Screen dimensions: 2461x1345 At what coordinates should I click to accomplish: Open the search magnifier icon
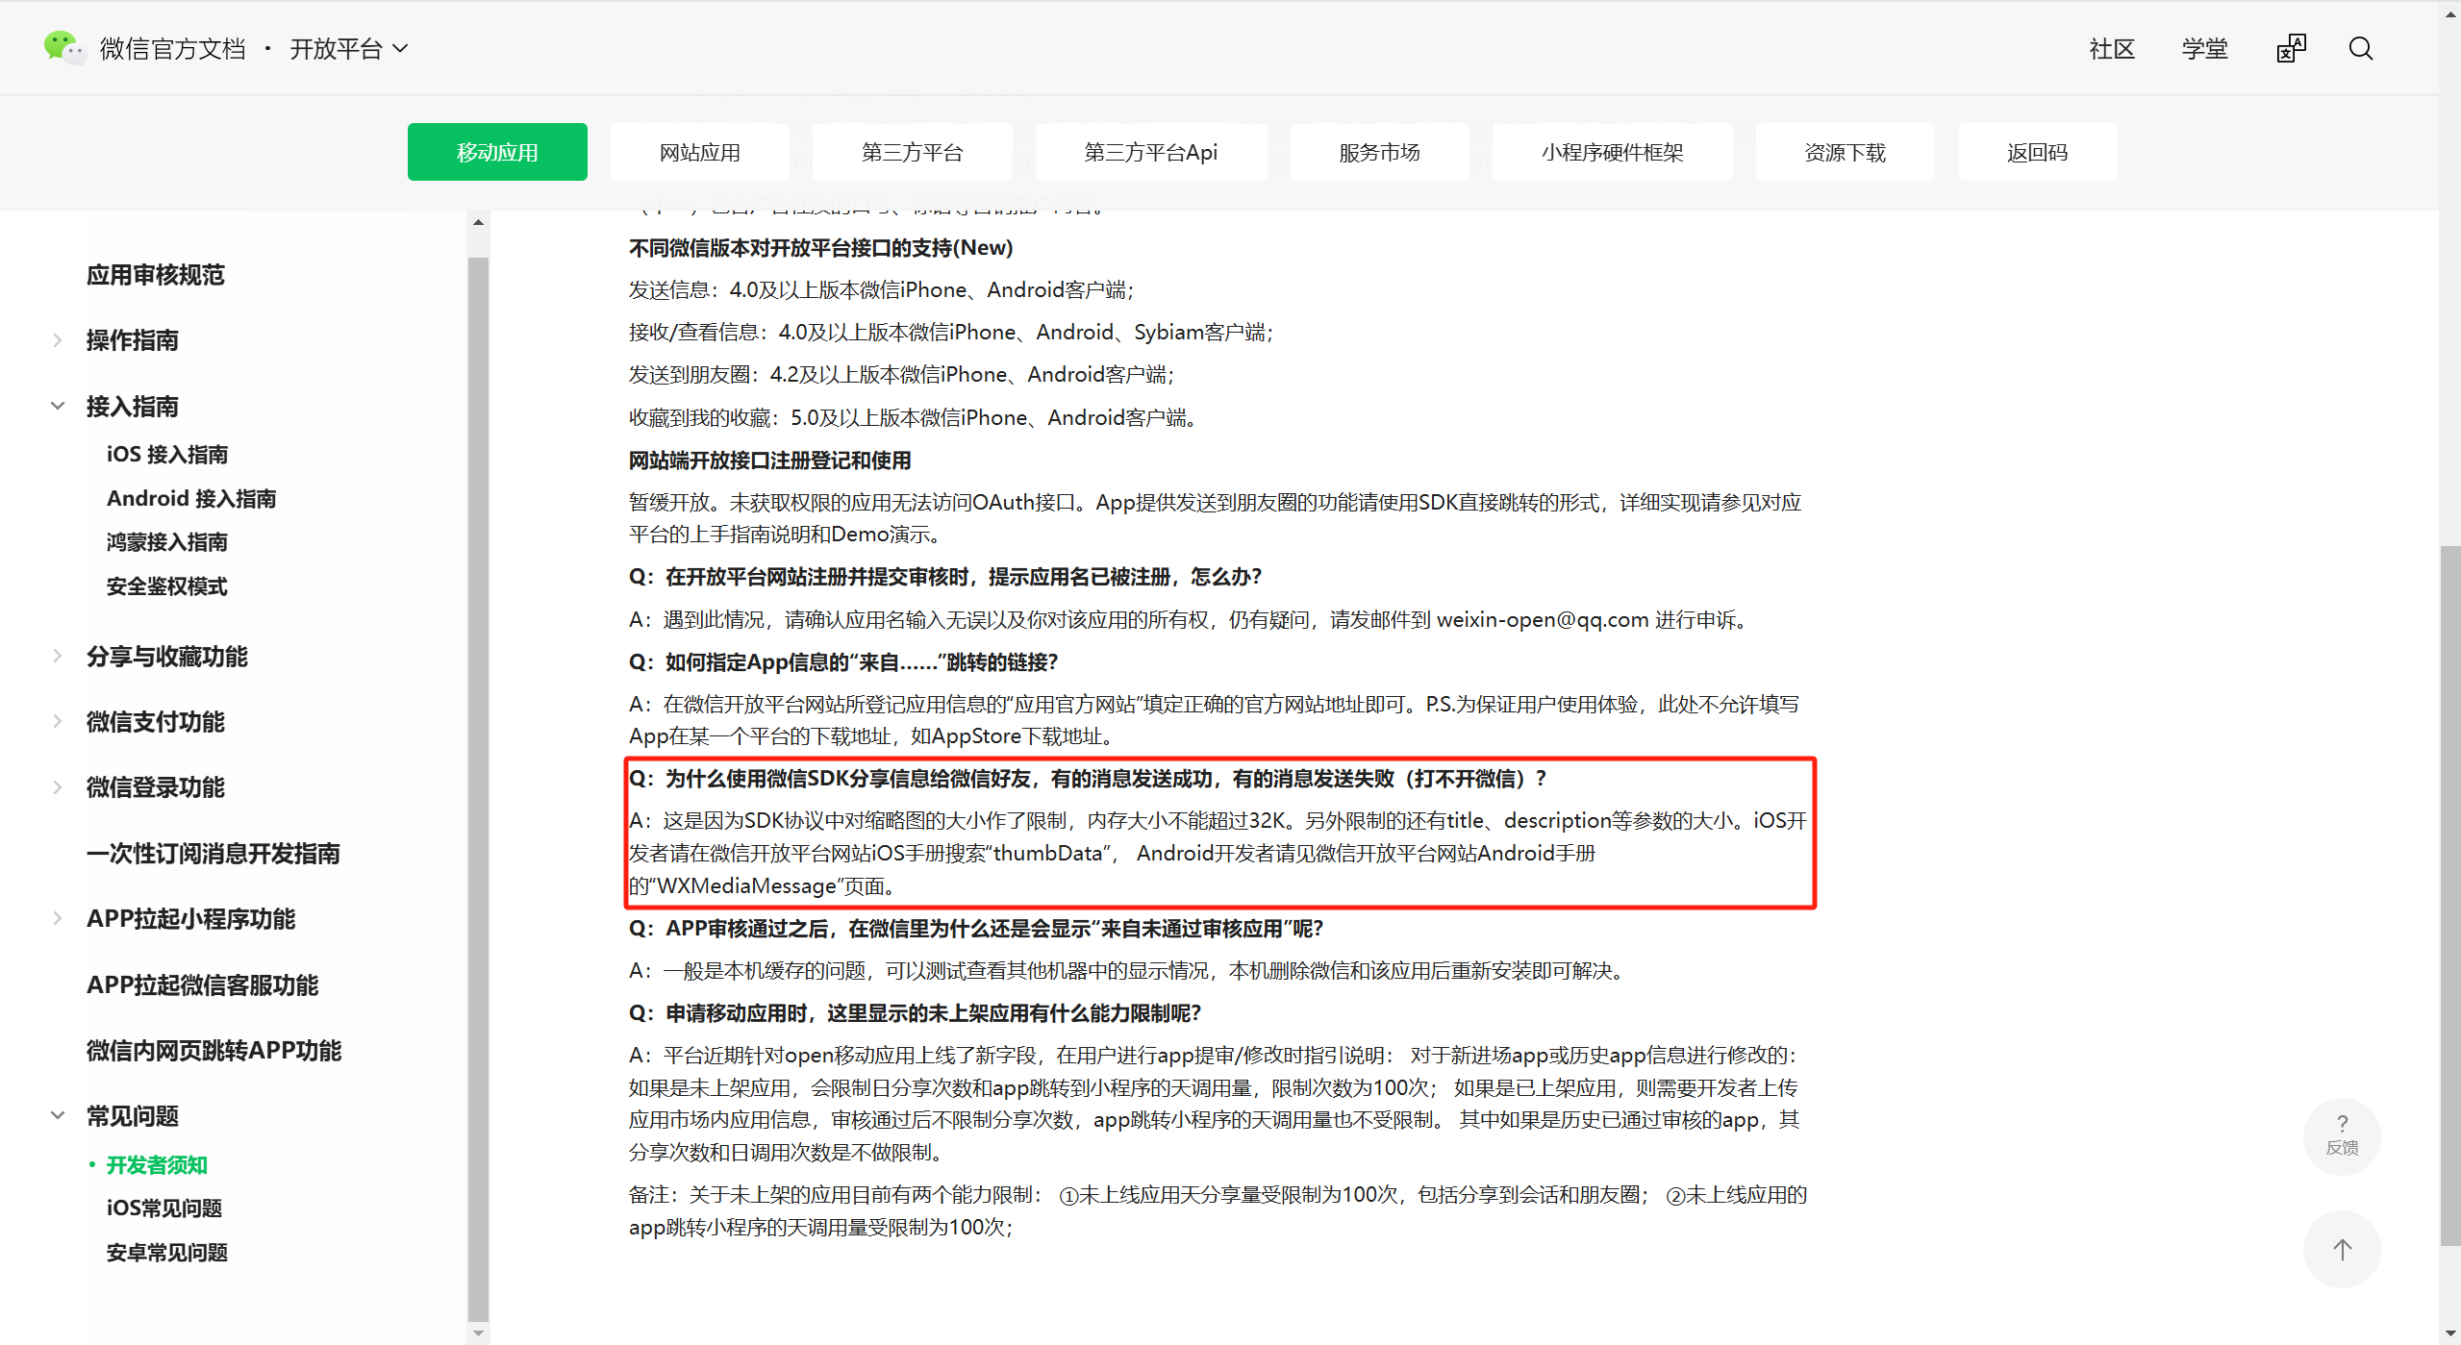[x=2361, y=48]
